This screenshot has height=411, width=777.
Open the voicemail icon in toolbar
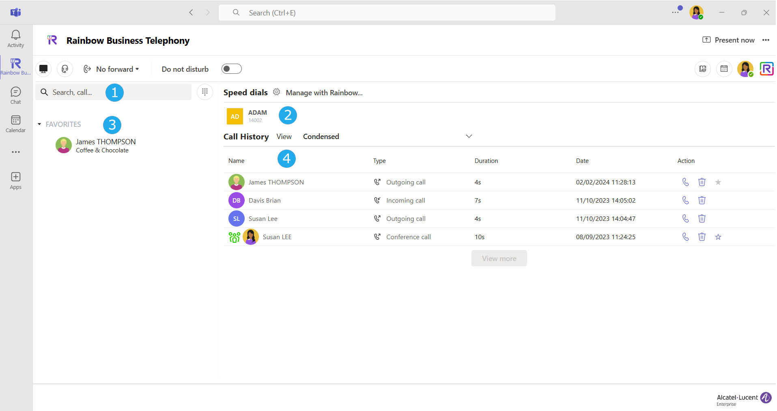tap(703, 69)
